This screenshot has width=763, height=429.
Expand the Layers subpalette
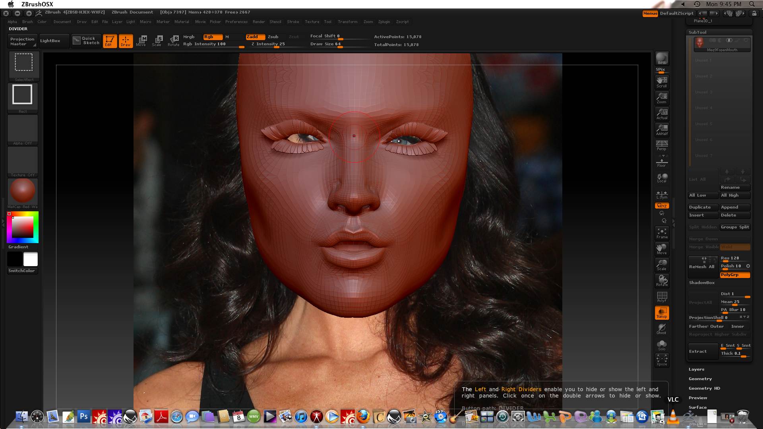(x=696, y=369)
